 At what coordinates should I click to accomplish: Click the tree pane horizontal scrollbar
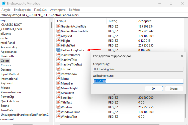pyautogui.click(x=23, y=124)
